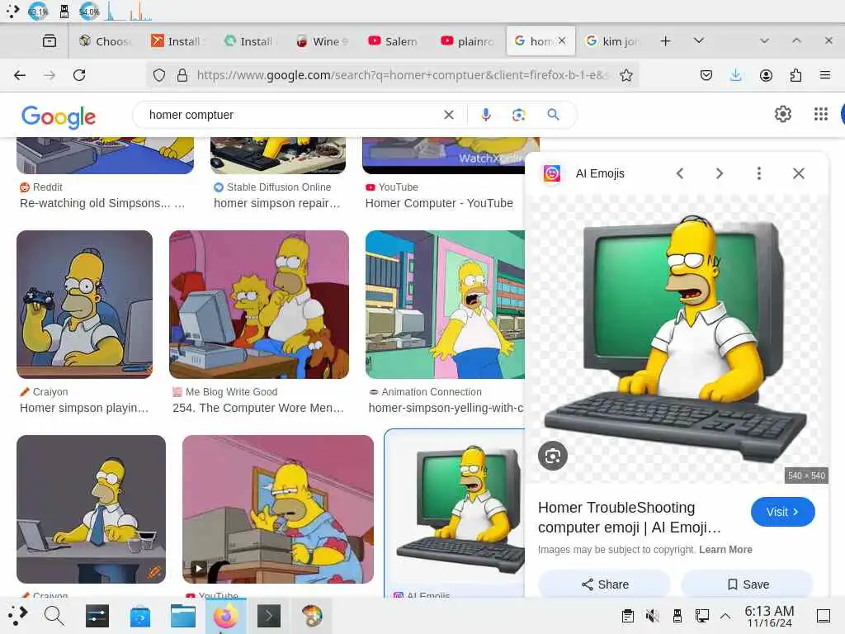Switch to the Wine tab

[x=323, y=41]
